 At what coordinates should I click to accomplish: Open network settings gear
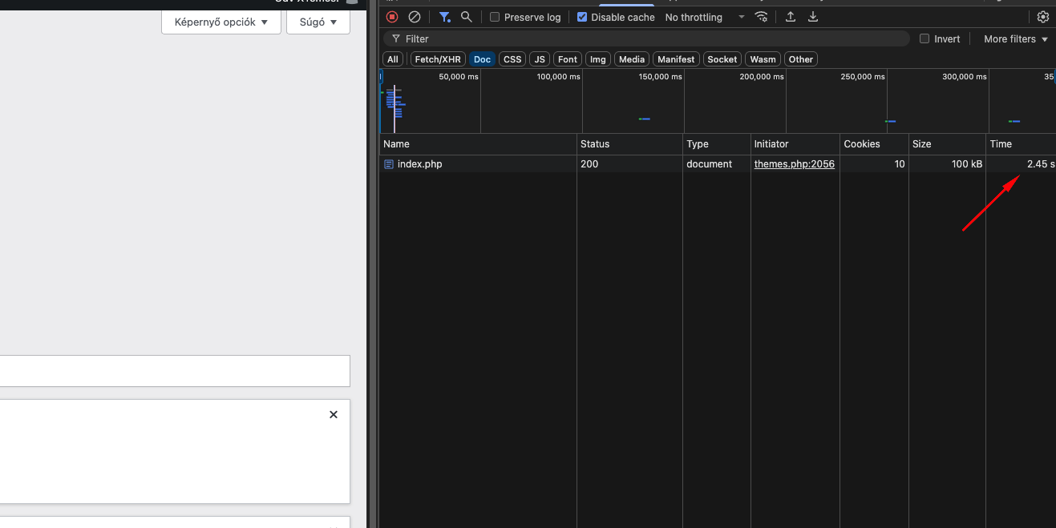(1043, 17)
